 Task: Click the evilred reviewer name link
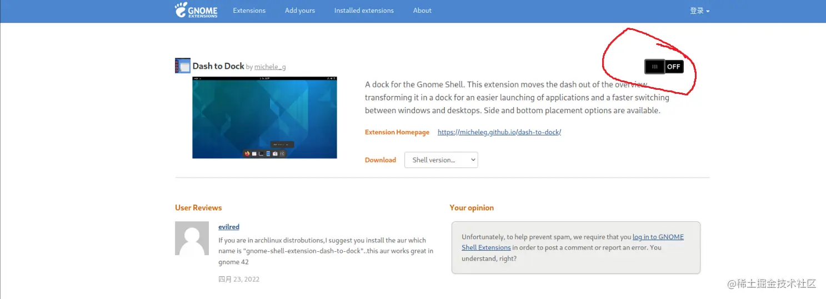tap(229, 226)
